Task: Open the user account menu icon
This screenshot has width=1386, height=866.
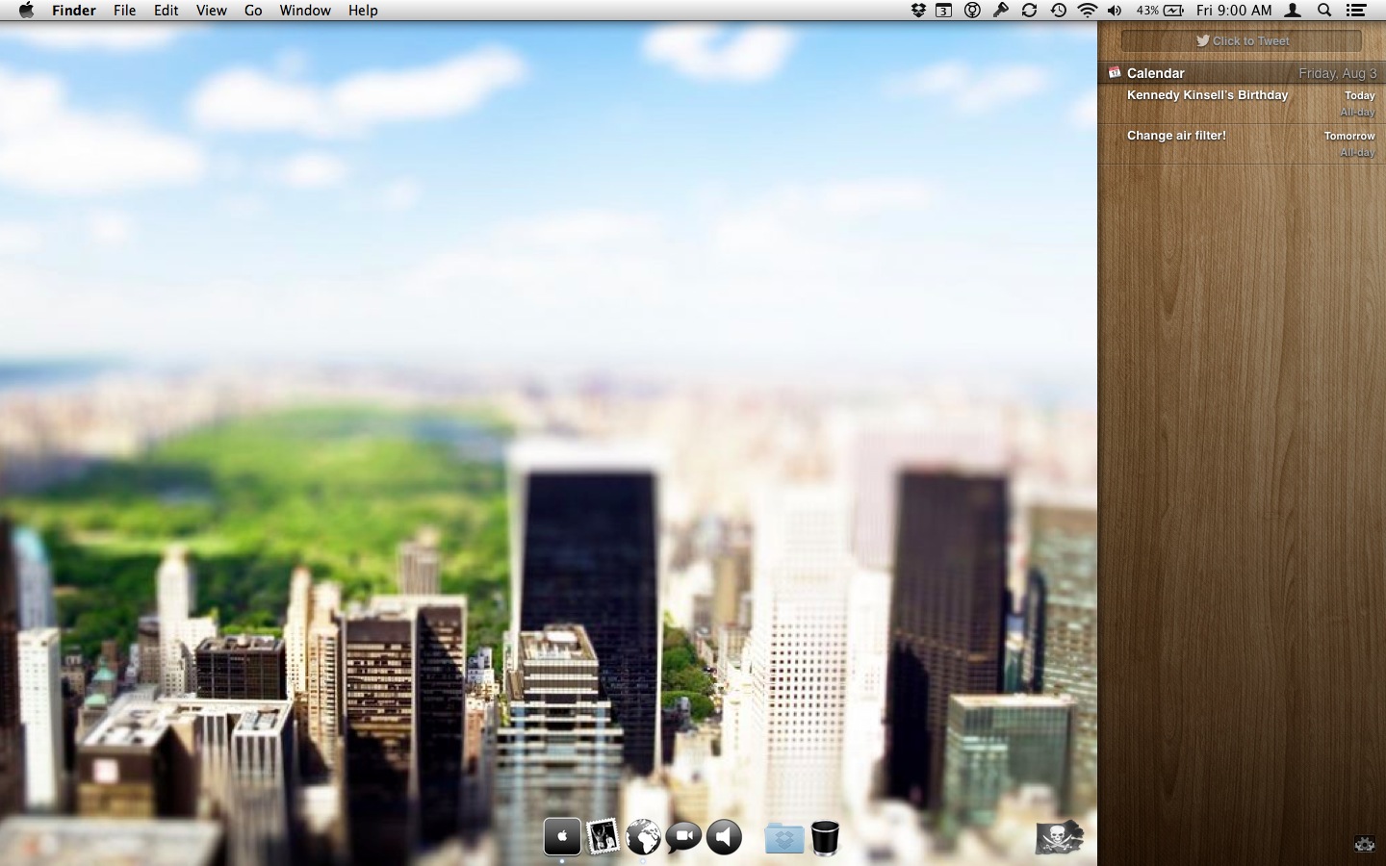Action: point(1295,11)
